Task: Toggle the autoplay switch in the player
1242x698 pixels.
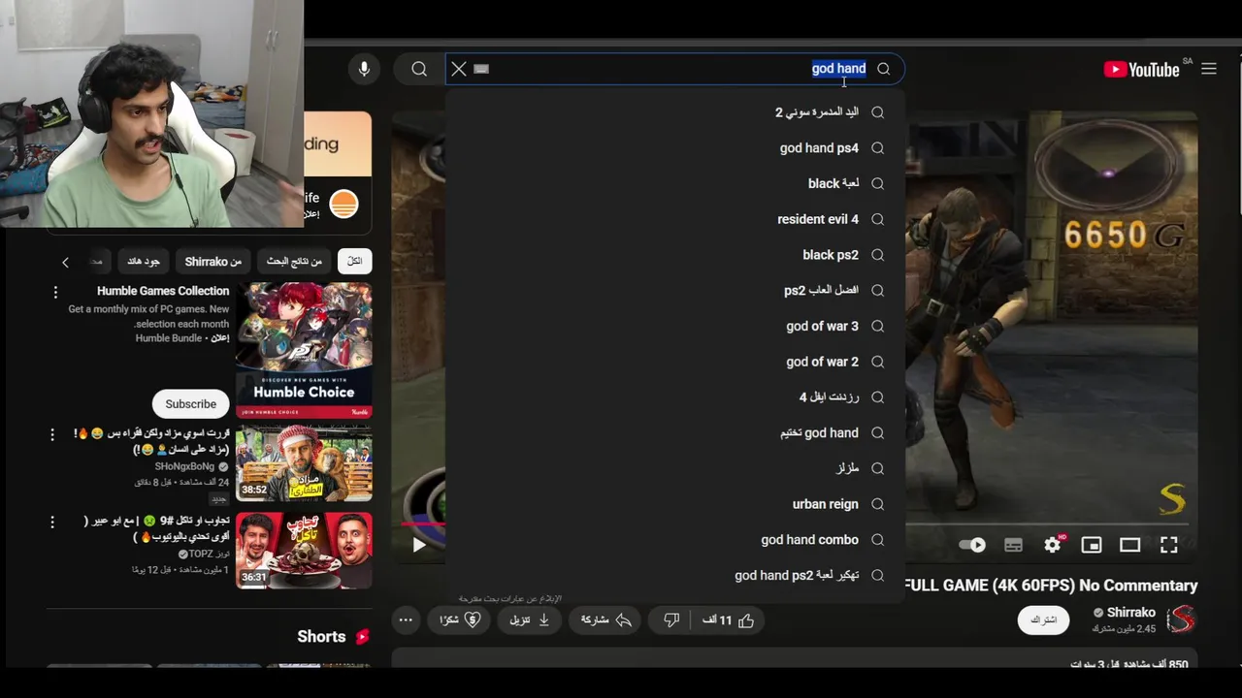Action: [972, 545]
